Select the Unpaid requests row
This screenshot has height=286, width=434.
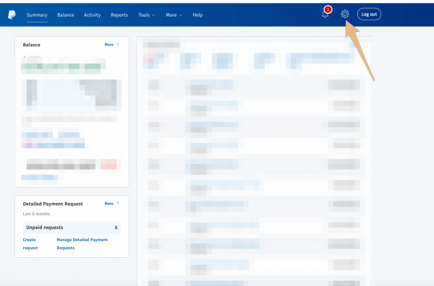tap(72, 227)
